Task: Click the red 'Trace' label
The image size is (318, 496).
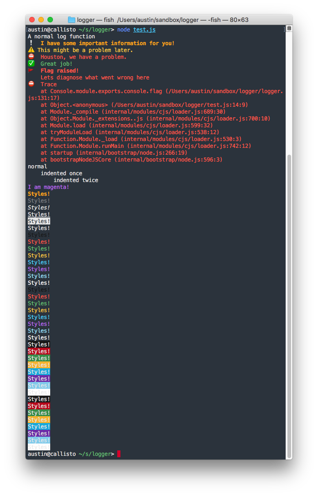Action: click(x=48, y=84)
